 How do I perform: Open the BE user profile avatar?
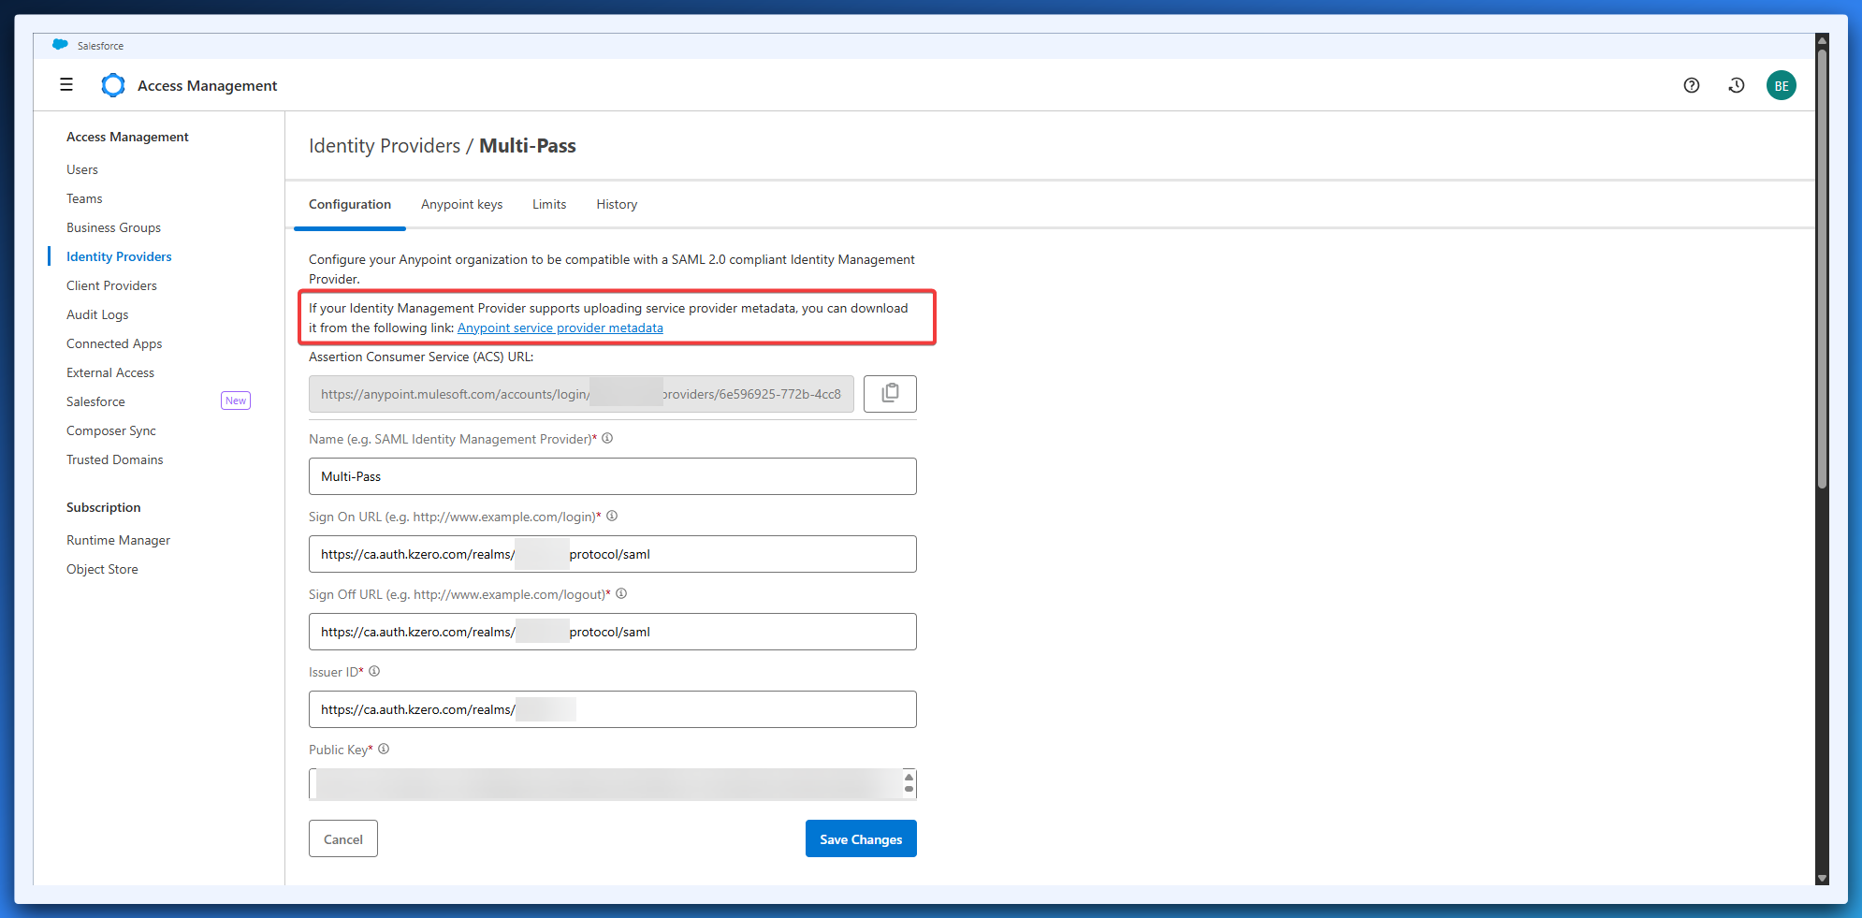pyautogui.click(x=1781, y=85)
